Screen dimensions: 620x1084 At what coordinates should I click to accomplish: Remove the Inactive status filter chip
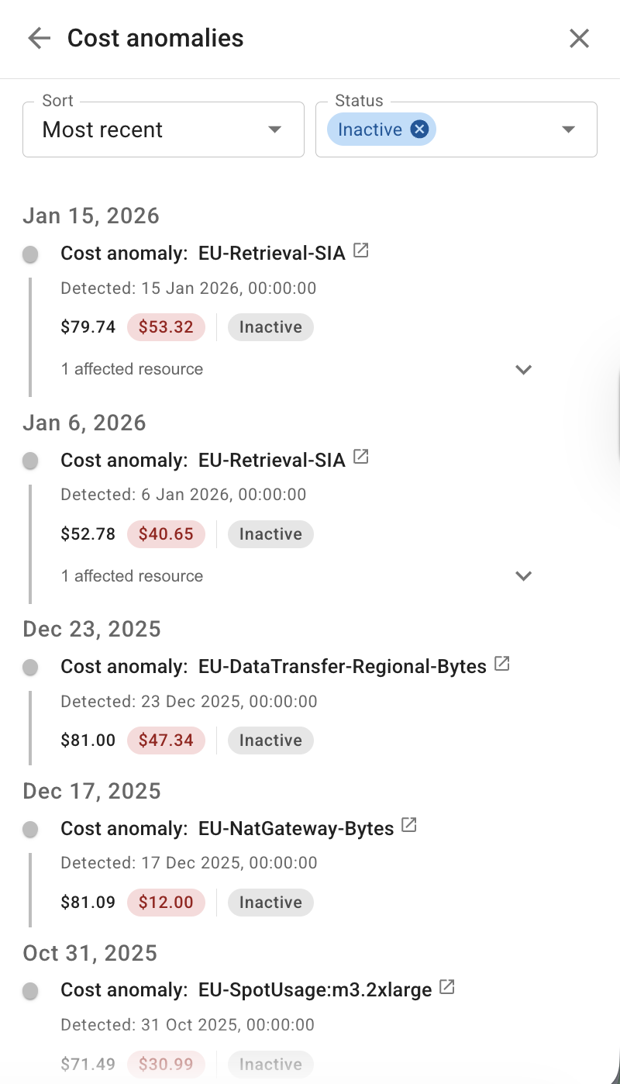coord(419,129)
